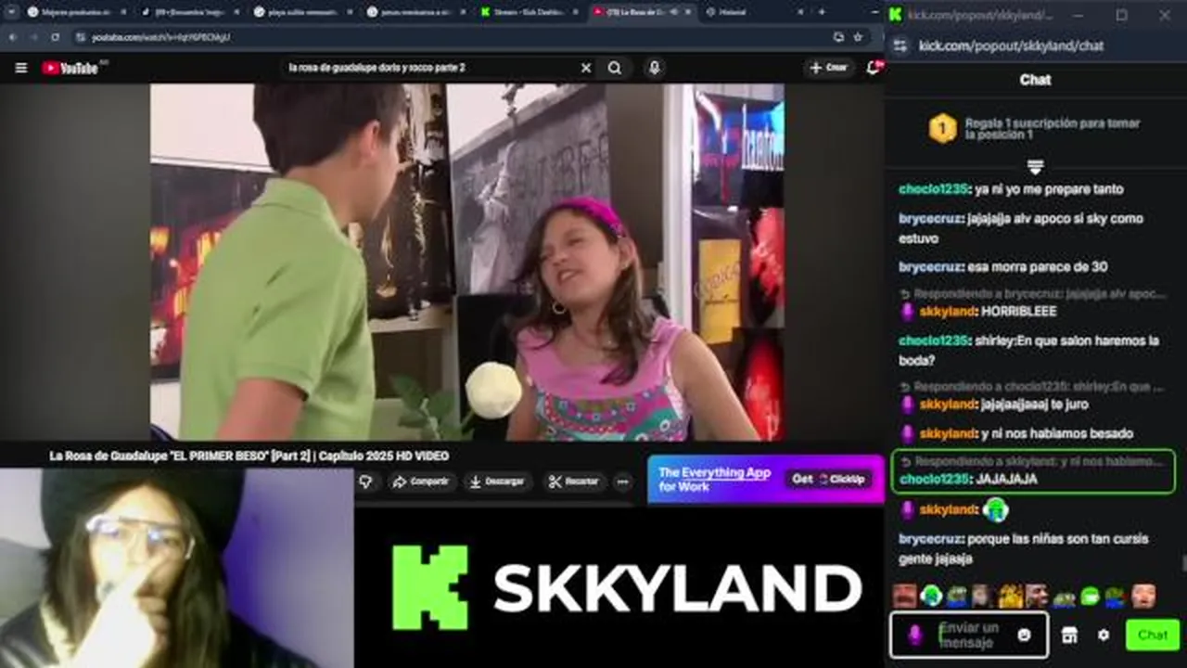Open YouTube notifications bell
The height and width of the screenshot is (668, 1187).
(874, 68)
